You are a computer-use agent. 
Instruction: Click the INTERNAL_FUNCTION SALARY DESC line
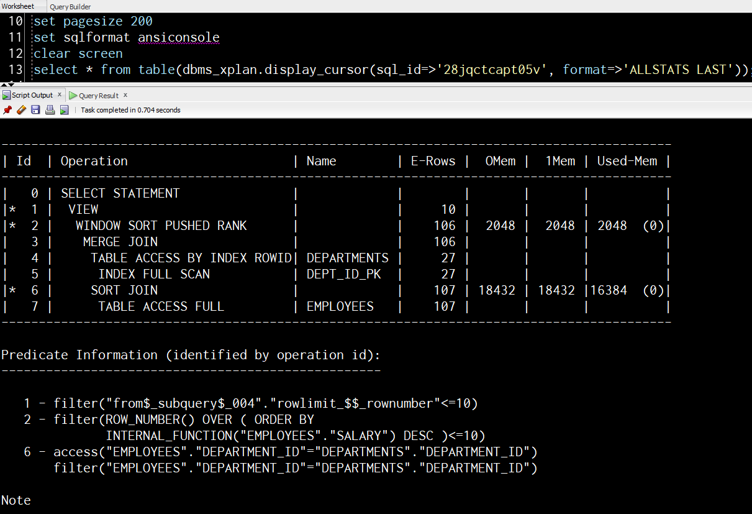tap(296, 436)
